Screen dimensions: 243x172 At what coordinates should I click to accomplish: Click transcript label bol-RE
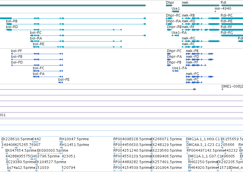coord(39,44)
